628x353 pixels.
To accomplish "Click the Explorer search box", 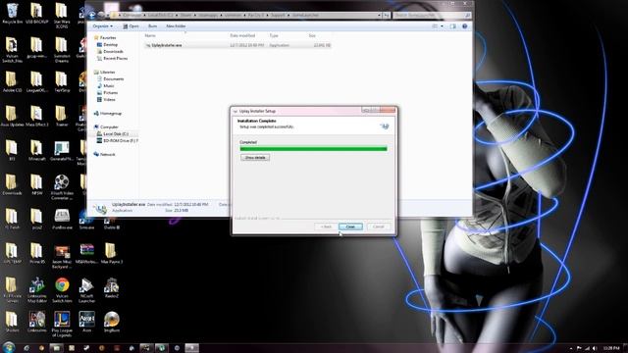I will click(432, 16).
